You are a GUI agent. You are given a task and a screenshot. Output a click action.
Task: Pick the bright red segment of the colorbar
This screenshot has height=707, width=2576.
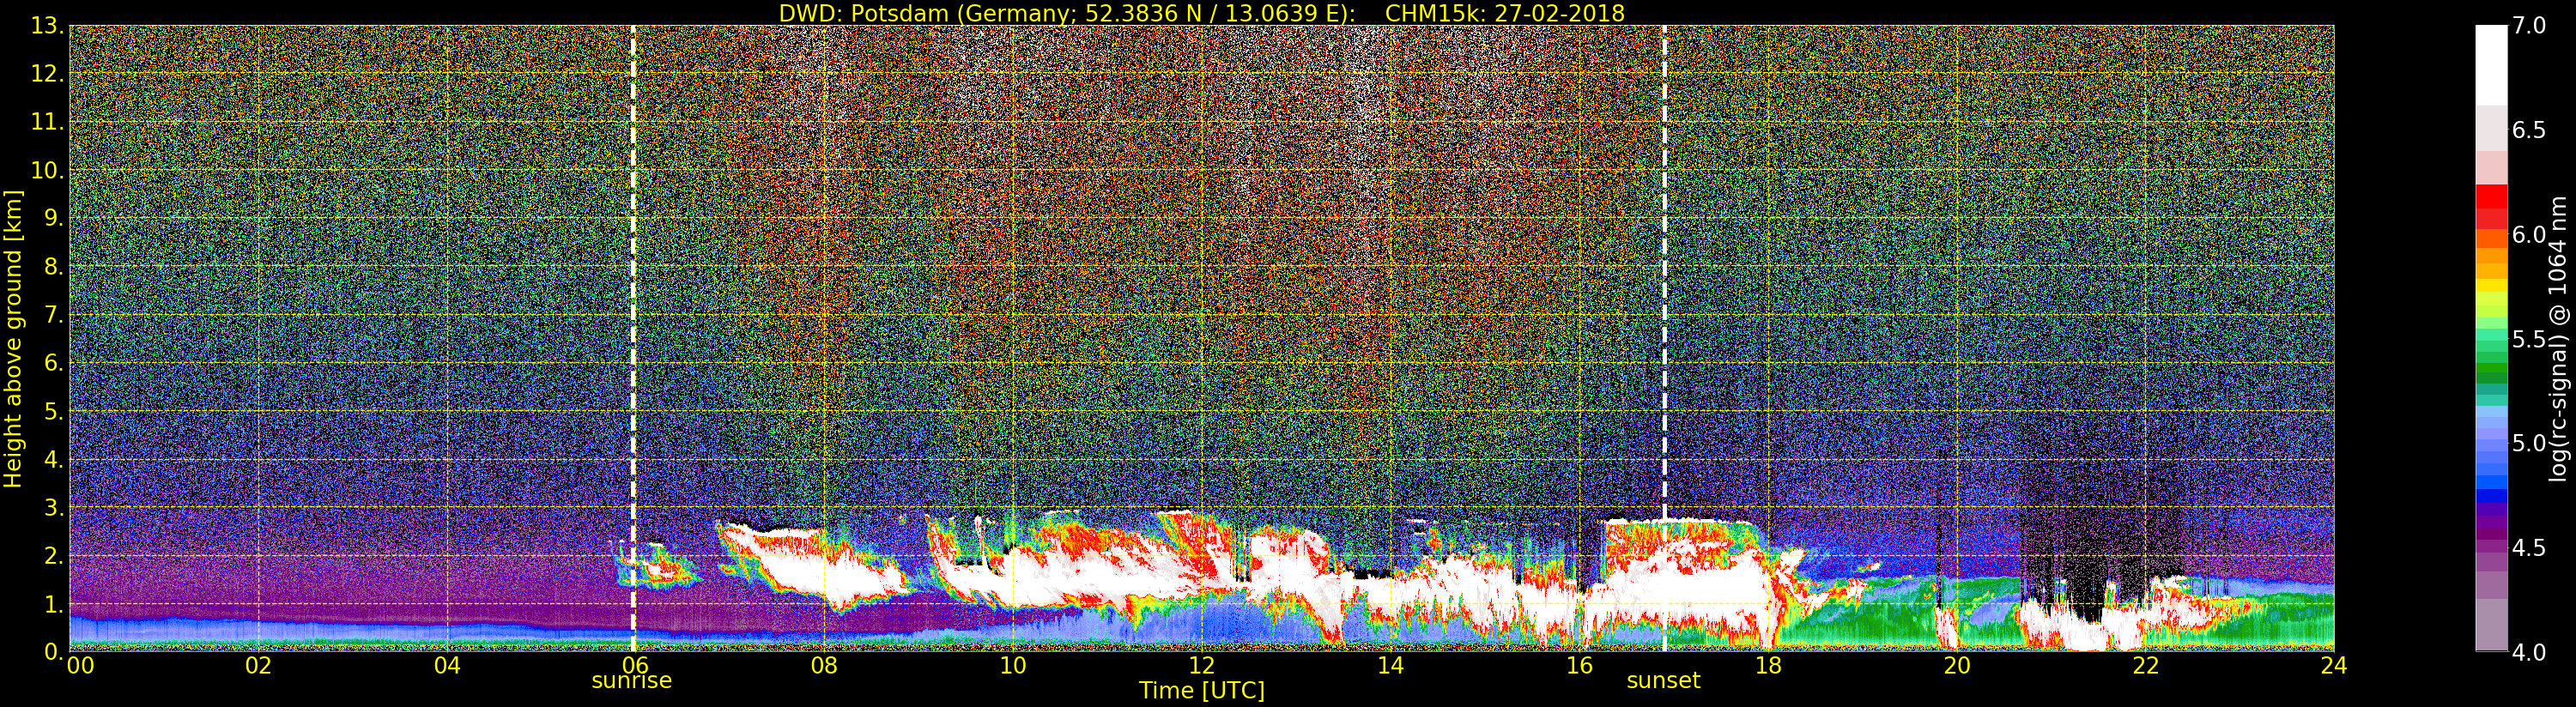coord(2491,196)
